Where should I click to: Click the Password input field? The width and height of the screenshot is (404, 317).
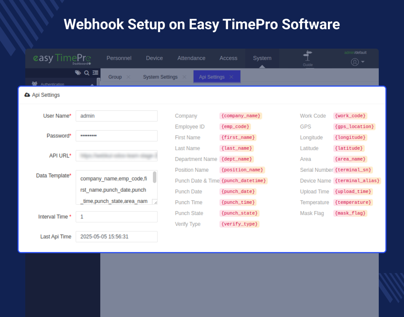(x=117, y=136)
